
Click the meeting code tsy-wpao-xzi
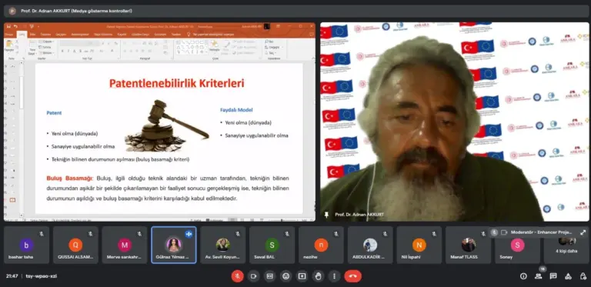42,276
